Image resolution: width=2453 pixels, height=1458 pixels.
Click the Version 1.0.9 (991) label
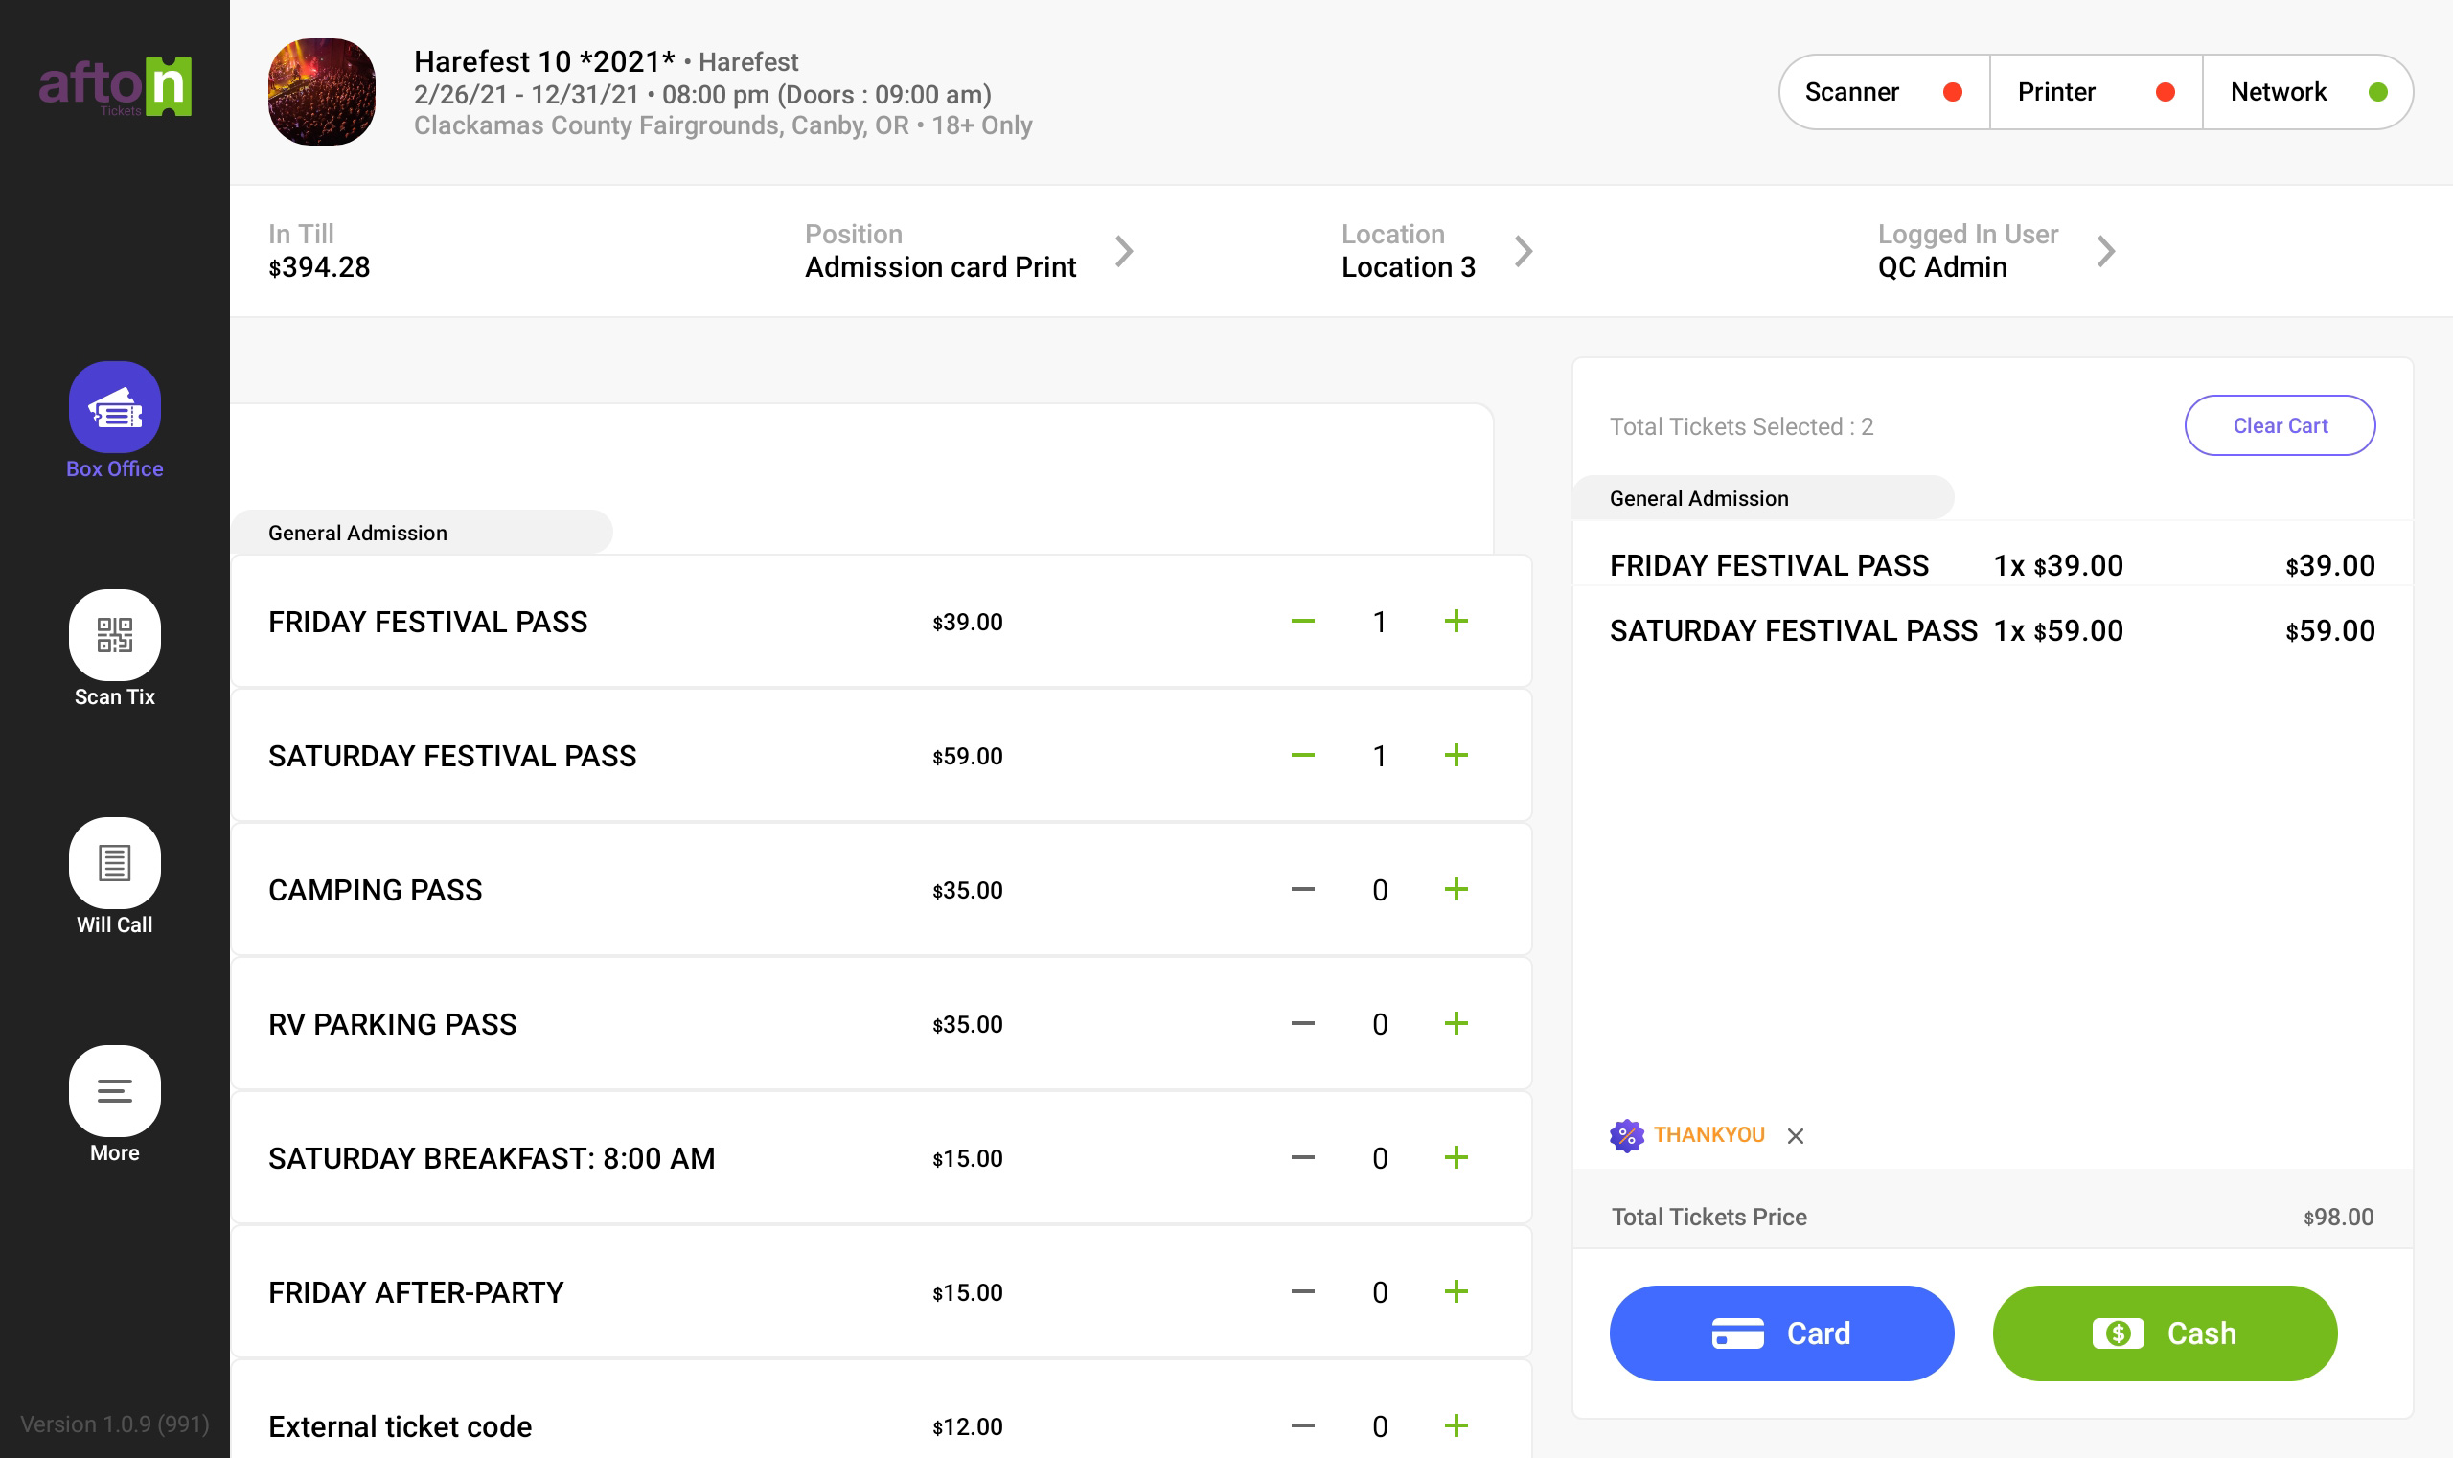point(115,1424)
